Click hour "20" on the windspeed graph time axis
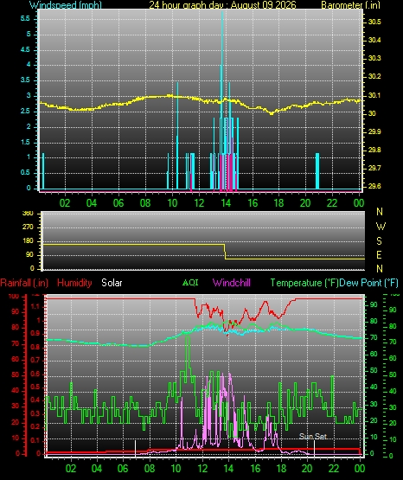This screenshot has width=403, height=480. [305, 203]
